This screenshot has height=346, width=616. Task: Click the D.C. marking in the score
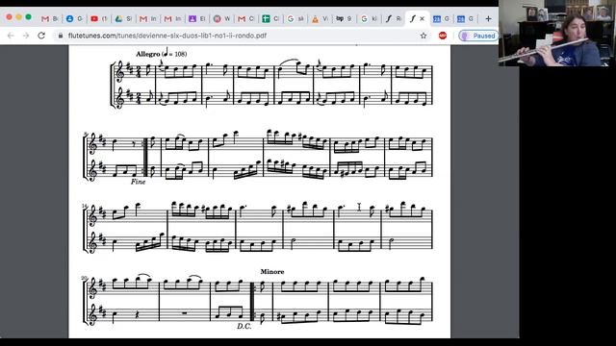pyautogui.click(x=244, y=327)
